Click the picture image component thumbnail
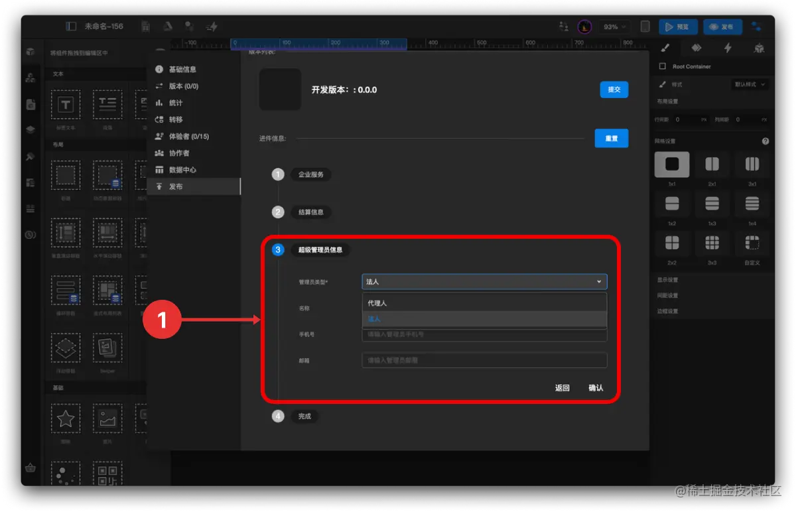This screenshot has width=796, height=512. pos(107,419)
